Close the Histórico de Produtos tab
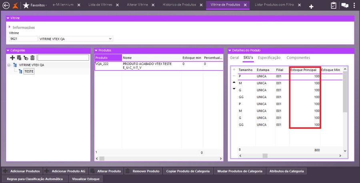This screenshot has height=183, width=360. tap(201, 5)
